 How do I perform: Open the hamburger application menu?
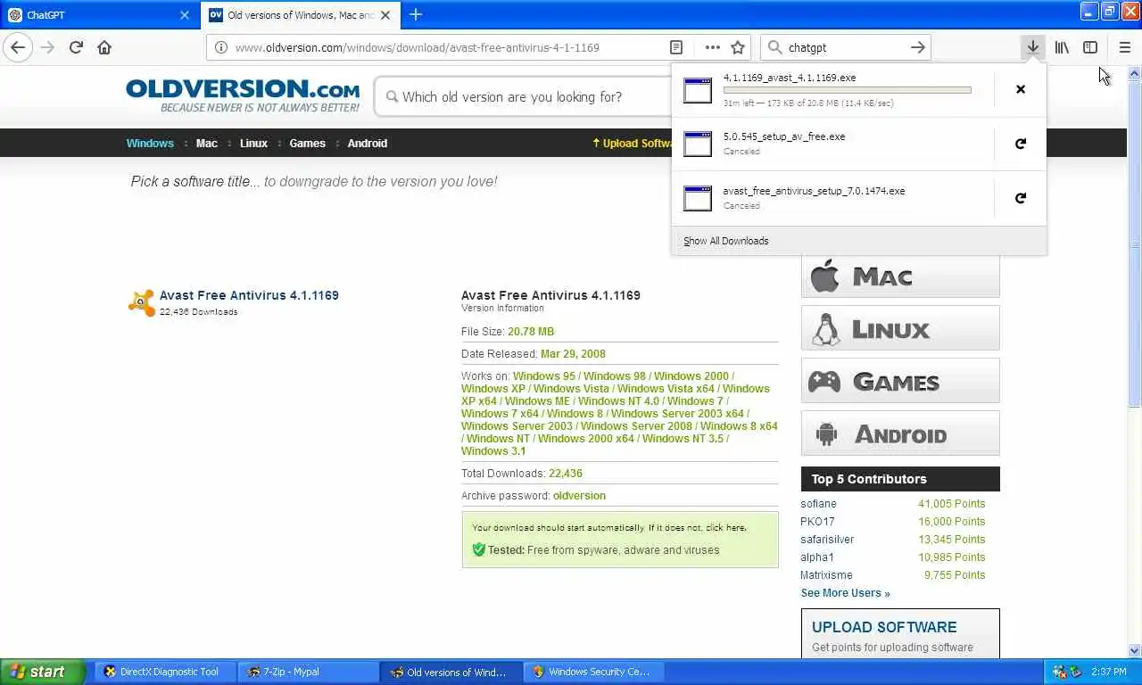pyautogui.click(x=1124, y=47)
